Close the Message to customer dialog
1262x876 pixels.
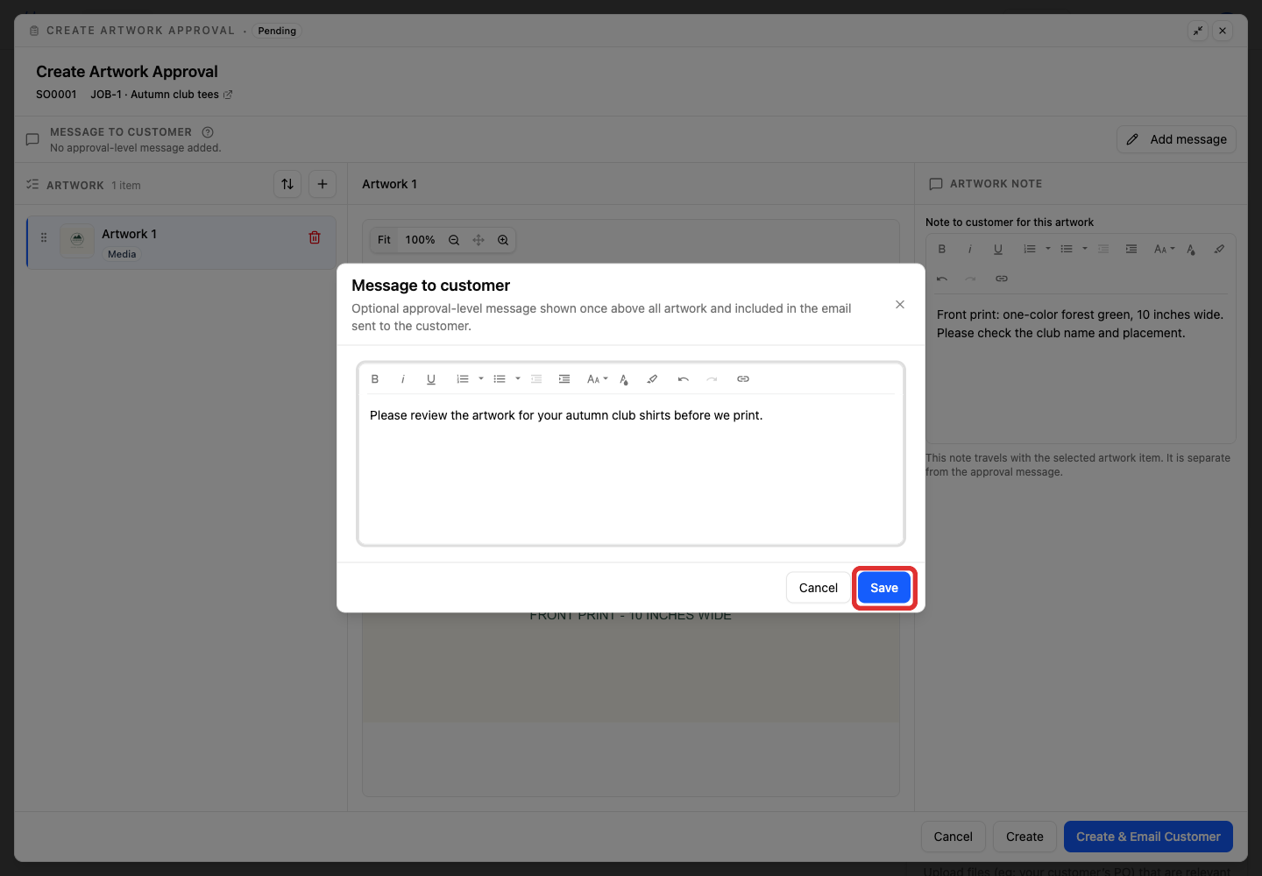tap(900, 305)
